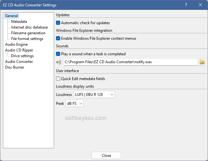Open Audio Engine settings
The width and height of the screenshot is (208, 161).
coord(17,44)
